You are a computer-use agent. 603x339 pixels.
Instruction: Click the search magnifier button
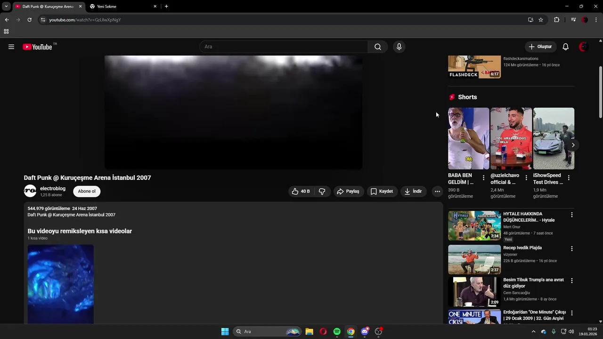[x=378, y=47]
